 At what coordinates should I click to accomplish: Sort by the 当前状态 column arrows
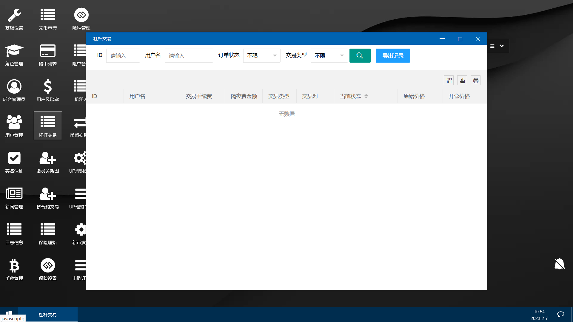point(366,96)
